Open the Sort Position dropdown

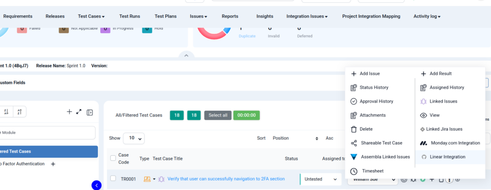click(x=295, y=138)
